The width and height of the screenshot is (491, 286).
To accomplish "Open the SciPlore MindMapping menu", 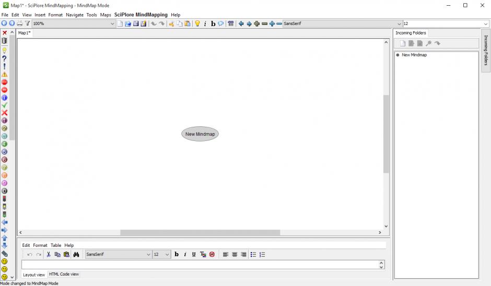I will pyautogui.click(x=141, y=15).
